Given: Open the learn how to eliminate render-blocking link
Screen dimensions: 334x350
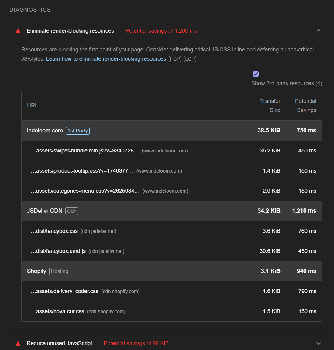Looking at the screenshot, I should coord(106,59).
